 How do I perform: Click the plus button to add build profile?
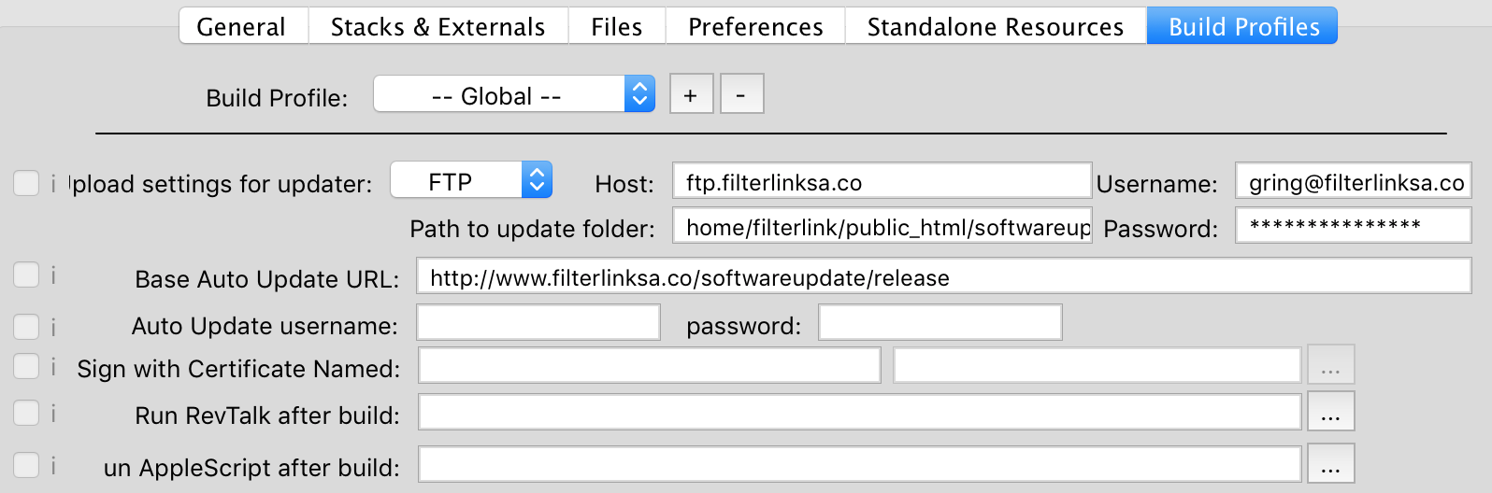tap(691, 94)
